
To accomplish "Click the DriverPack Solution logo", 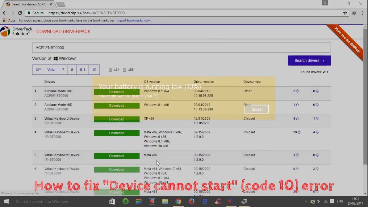I will click(x=16, y=32).
